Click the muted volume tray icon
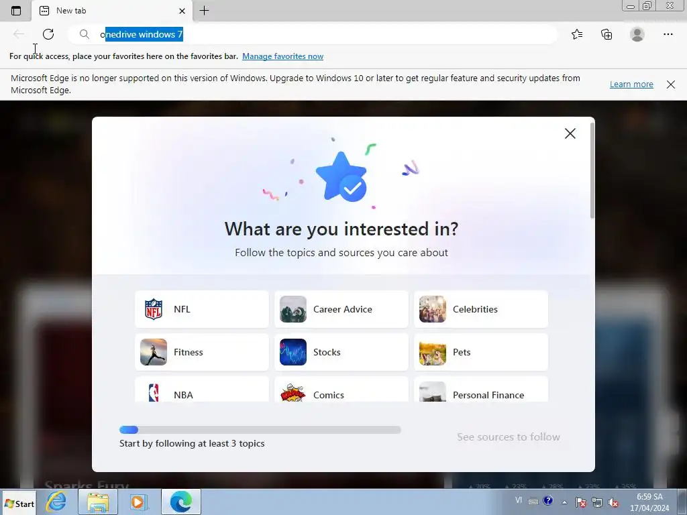Viewport: 687px width, 515px height. (613, 502)
